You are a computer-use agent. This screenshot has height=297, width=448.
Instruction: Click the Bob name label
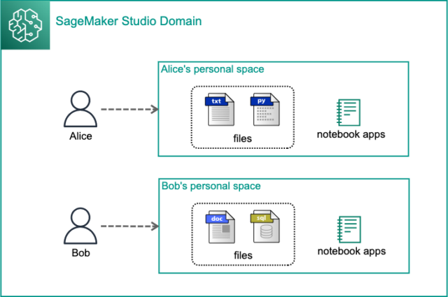(x=81, y=253)
